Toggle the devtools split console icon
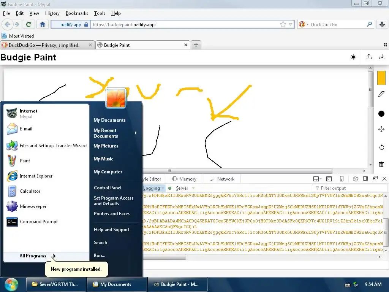The image size is (389, 292). point(329,179)
